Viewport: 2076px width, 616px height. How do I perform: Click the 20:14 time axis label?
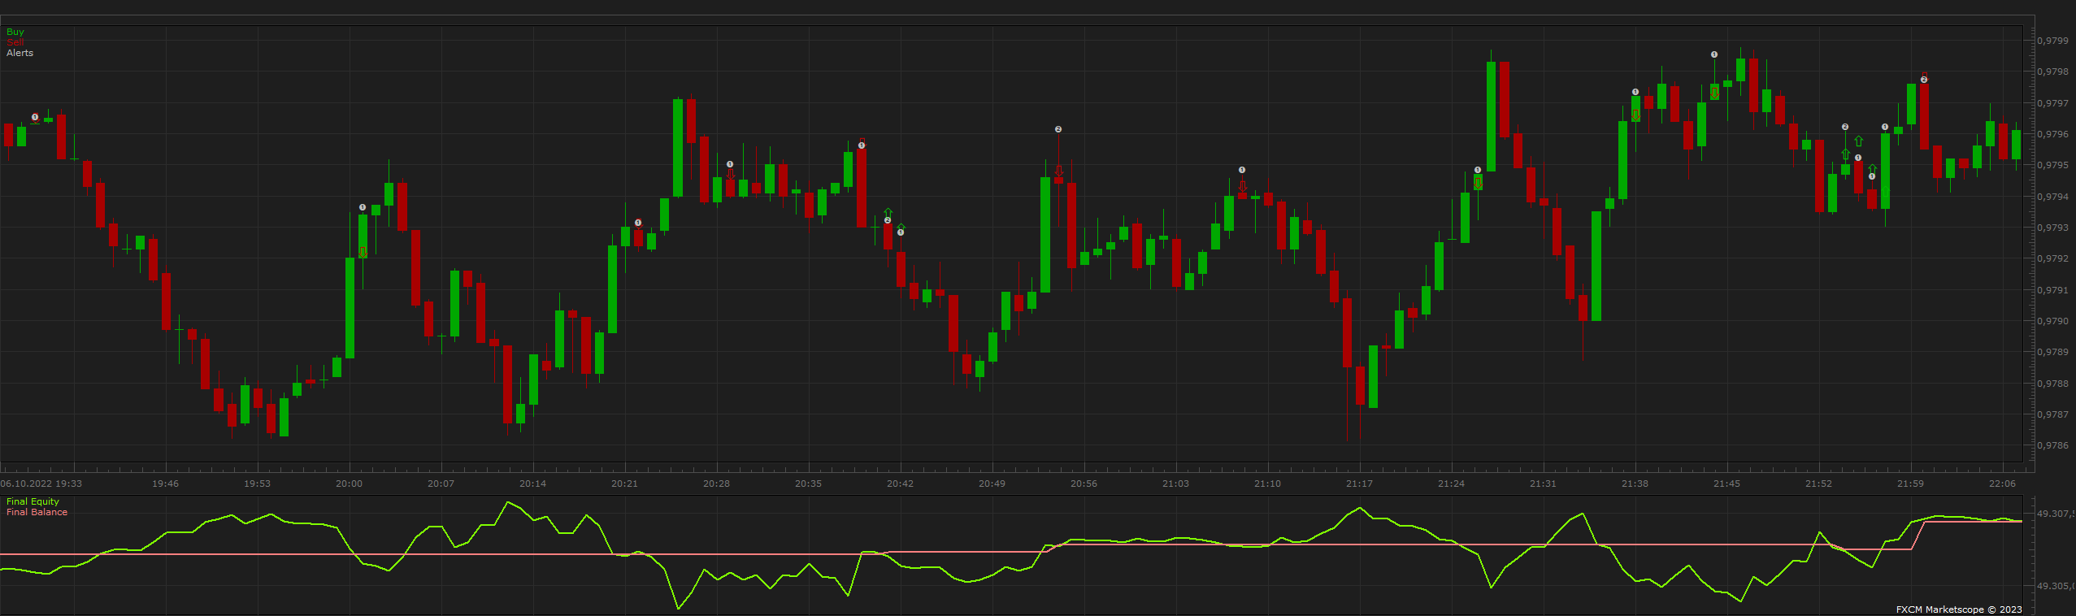(x=533, y=484)
